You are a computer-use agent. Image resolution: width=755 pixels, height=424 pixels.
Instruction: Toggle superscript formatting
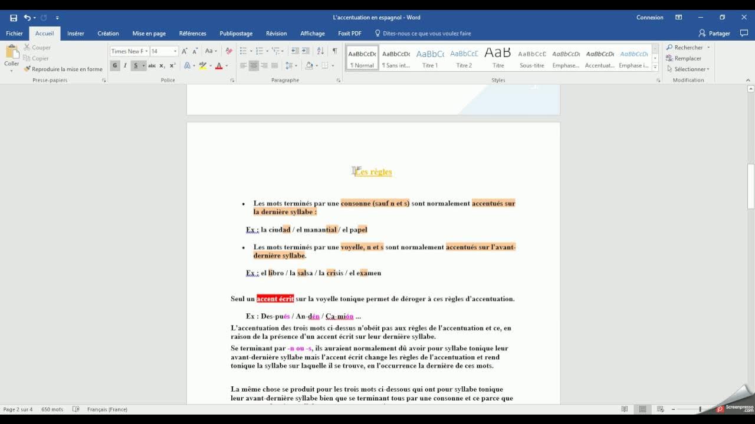click(x=172, y=65)
